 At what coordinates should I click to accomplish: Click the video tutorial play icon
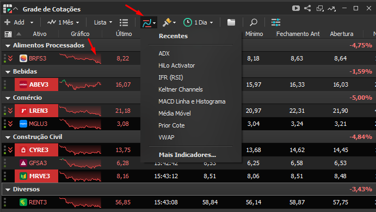pos(296,8)
